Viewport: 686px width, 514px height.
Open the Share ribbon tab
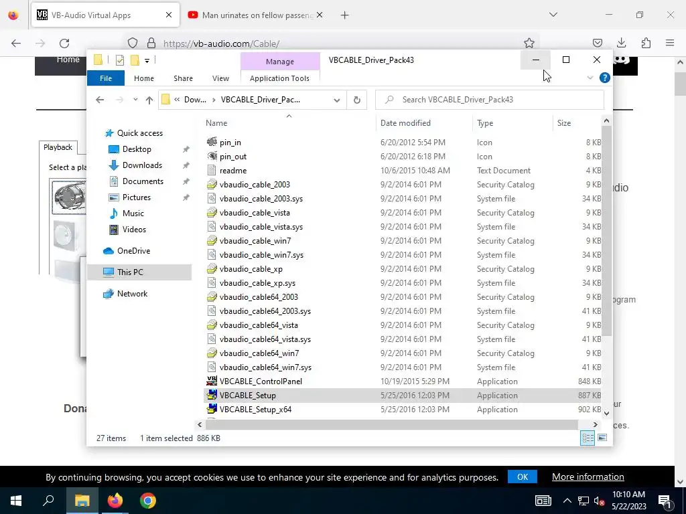183,78
